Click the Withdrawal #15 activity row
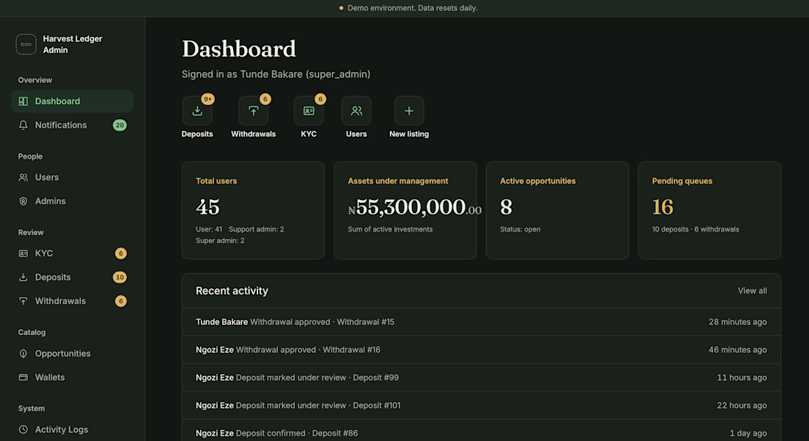The height and width of the screenshot is (441, 809). tap(482, 322)
